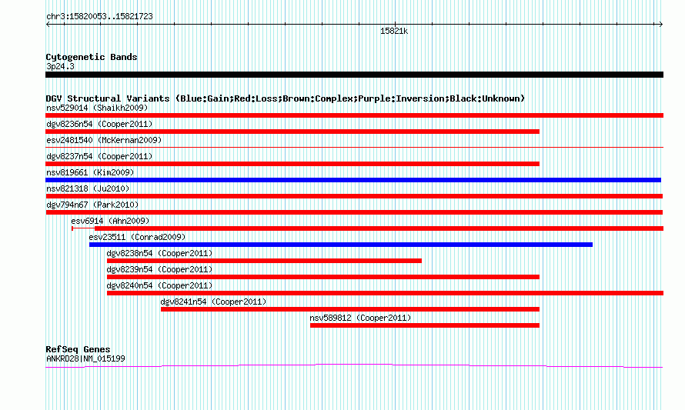Image resolution: width=685 pixels, height=410 pixels.
Task: Open esv2481540 (McKernan2009) variant entry
Action: (104, 140)
